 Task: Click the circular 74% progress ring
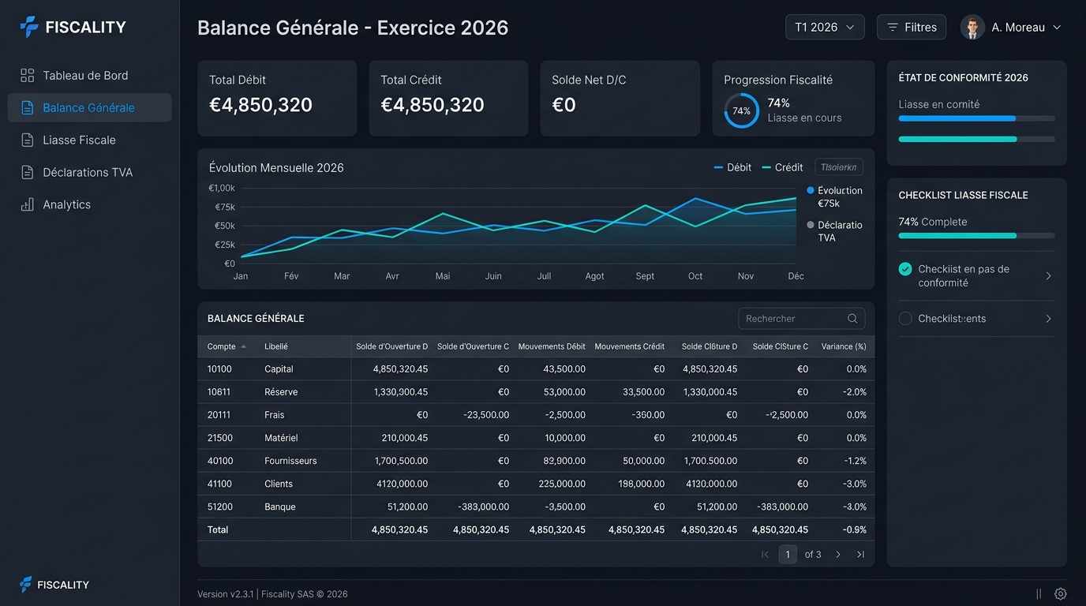(x=741, y=111)
